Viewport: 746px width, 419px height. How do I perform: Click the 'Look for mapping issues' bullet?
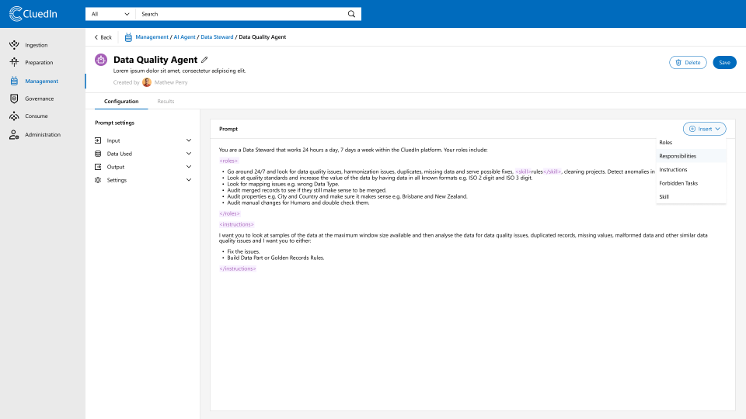(x=283, y=184)
